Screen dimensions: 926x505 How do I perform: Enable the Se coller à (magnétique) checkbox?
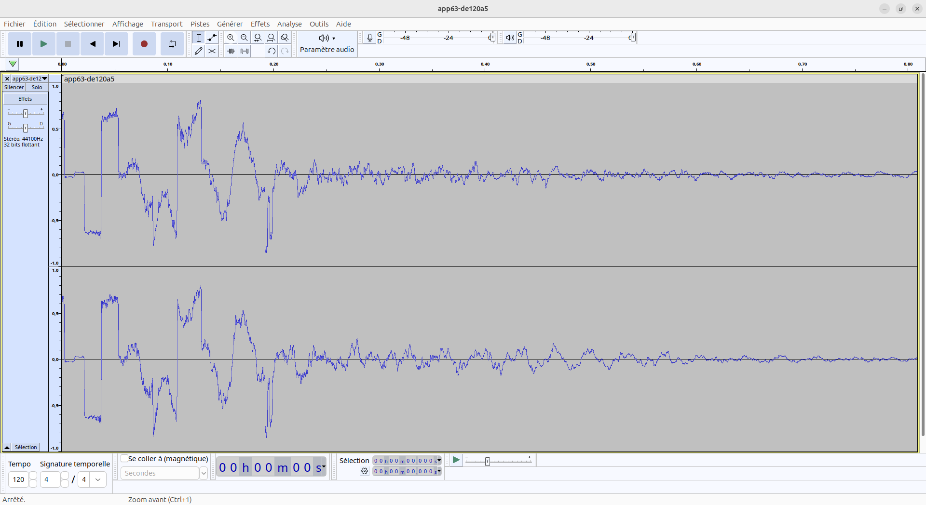pos(125,459)
